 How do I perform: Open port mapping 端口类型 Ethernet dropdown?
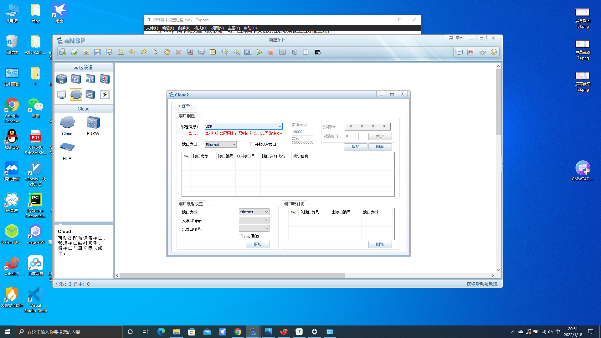coord(254,212)
